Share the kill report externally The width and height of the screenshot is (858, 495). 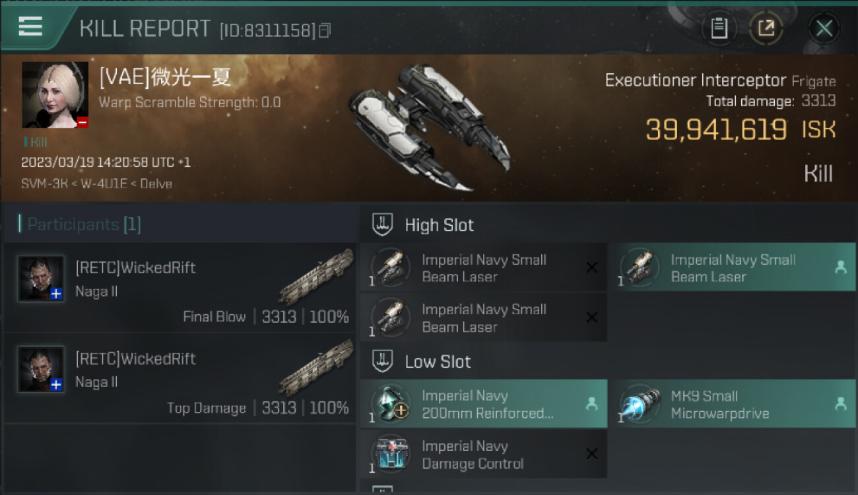[766, 28]
